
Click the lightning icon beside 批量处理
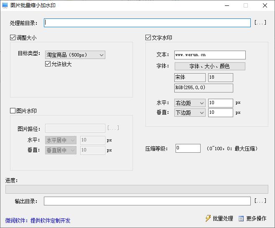click(208, 218)
